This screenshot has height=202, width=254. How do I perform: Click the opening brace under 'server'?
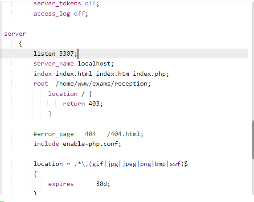20,44
